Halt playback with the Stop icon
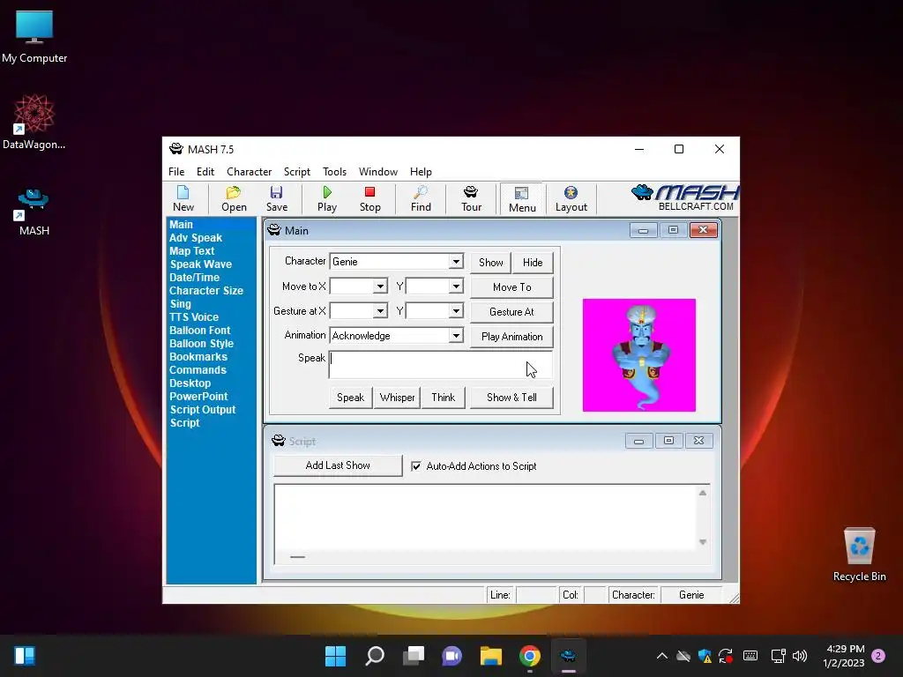This screenshot has width=903, height=677. (x=369, y=199)
